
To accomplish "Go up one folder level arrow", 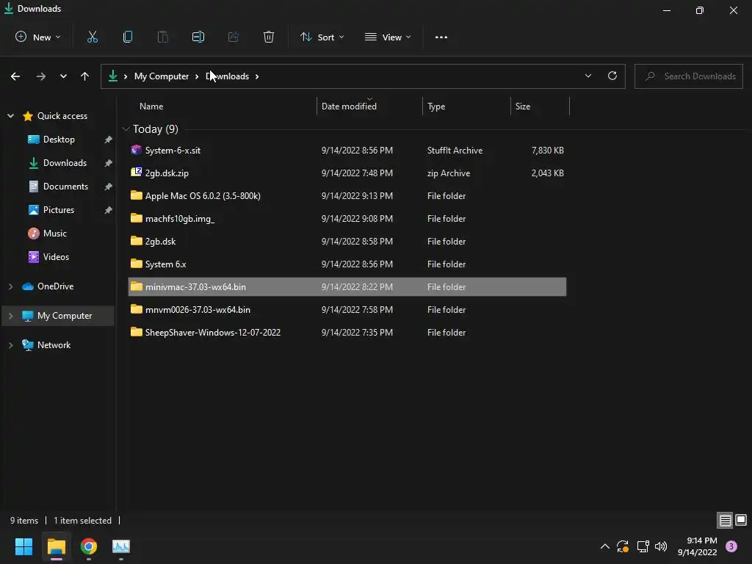I will point(85,76).
